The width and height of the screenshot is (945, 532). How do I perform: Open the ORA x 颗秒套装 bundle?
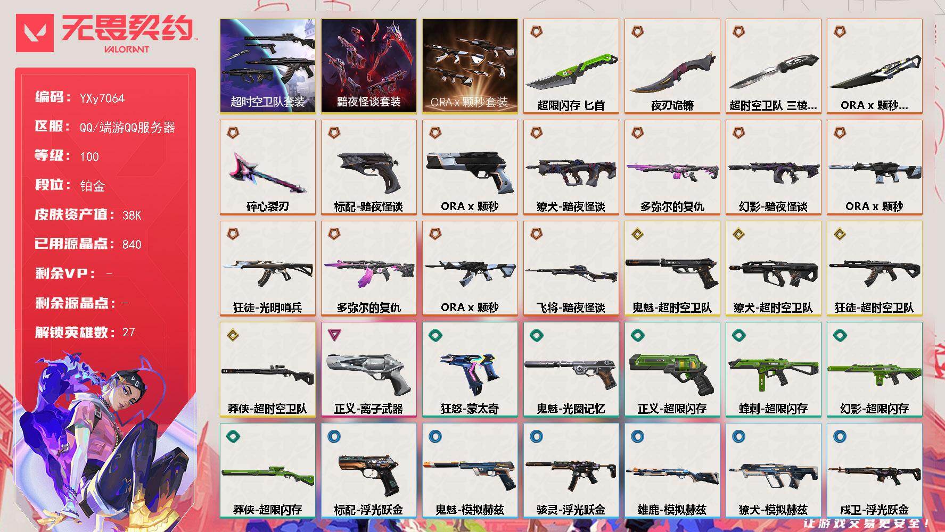coord(470,66)
